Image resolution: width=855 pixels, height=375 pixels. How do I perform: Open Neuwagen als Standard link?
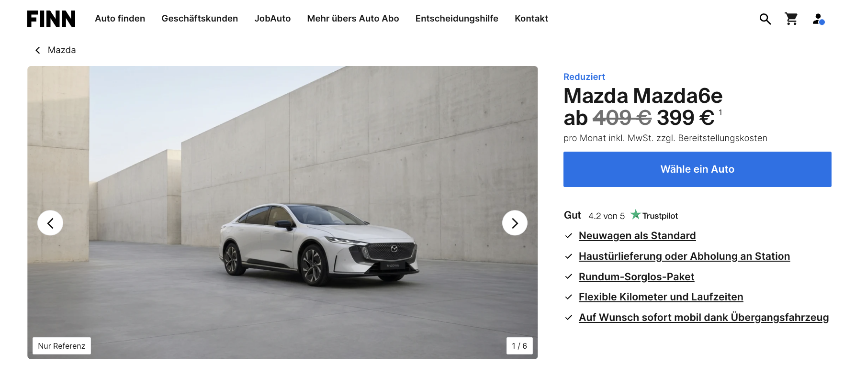pyautogui.click(x=637, y=236)
